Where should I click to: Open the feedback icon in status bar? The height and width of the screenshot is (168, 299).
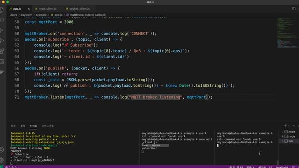click(x=293, y=167)
